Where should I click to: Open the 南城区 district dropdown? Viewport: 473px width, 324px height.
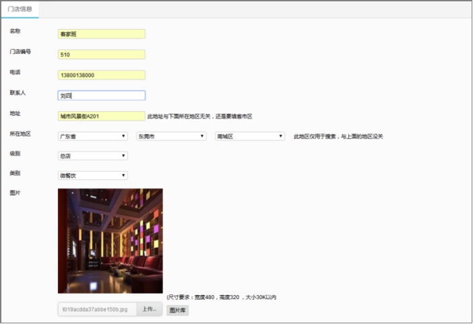coord(250,136)
